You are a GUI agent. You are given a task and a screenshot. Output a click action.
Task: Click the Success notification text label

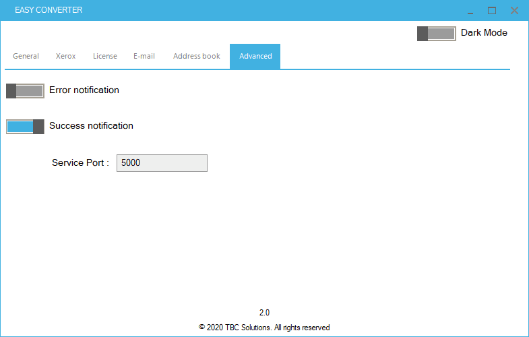click(91, 125)
